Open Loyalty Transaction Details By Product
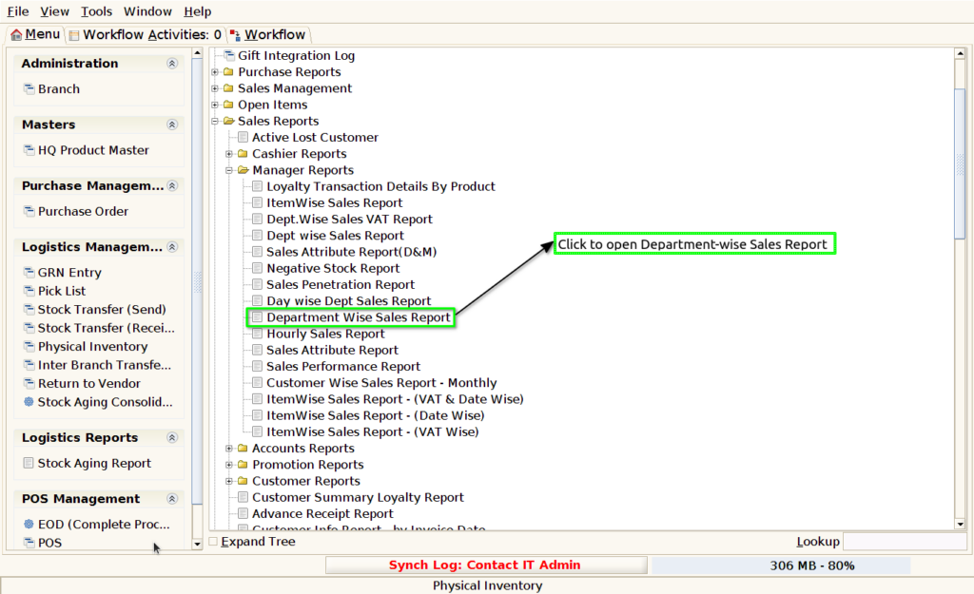Screen dimensions: 974x594 (x=380, y=186)
